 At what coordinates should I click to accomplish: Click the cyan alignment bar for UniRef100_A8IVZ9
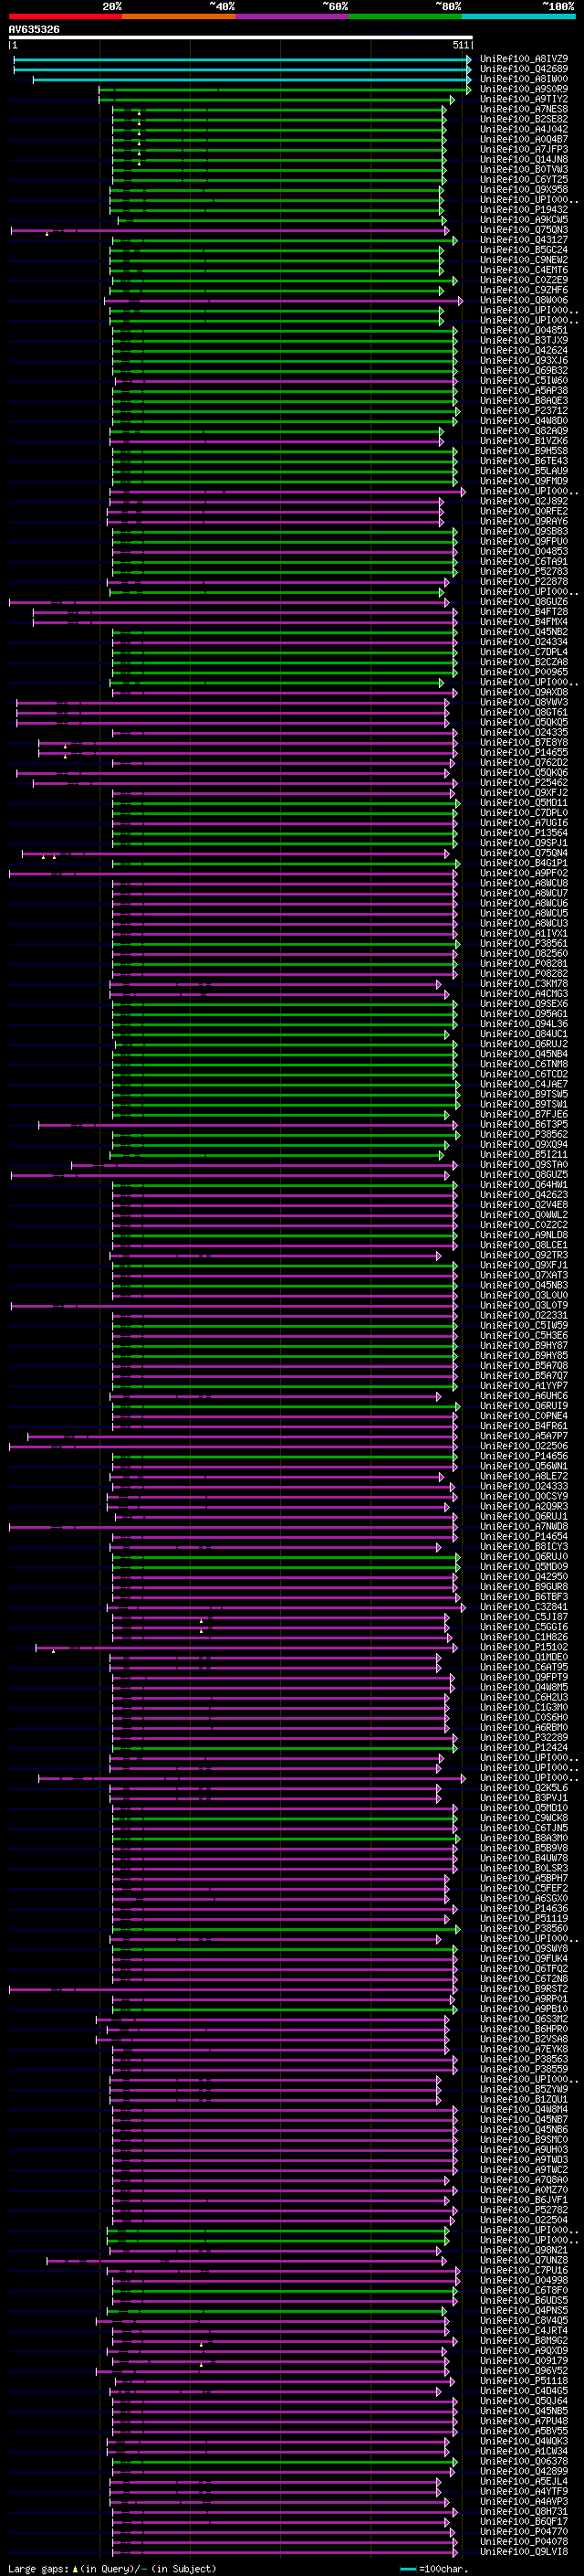coord(242,59)
